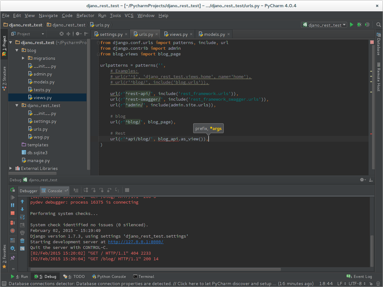Image resolution: width=383 pixels, height=287 pixels.
Task: Click Step Out in debugger toolbar
Action: click(x=109, y=190)
